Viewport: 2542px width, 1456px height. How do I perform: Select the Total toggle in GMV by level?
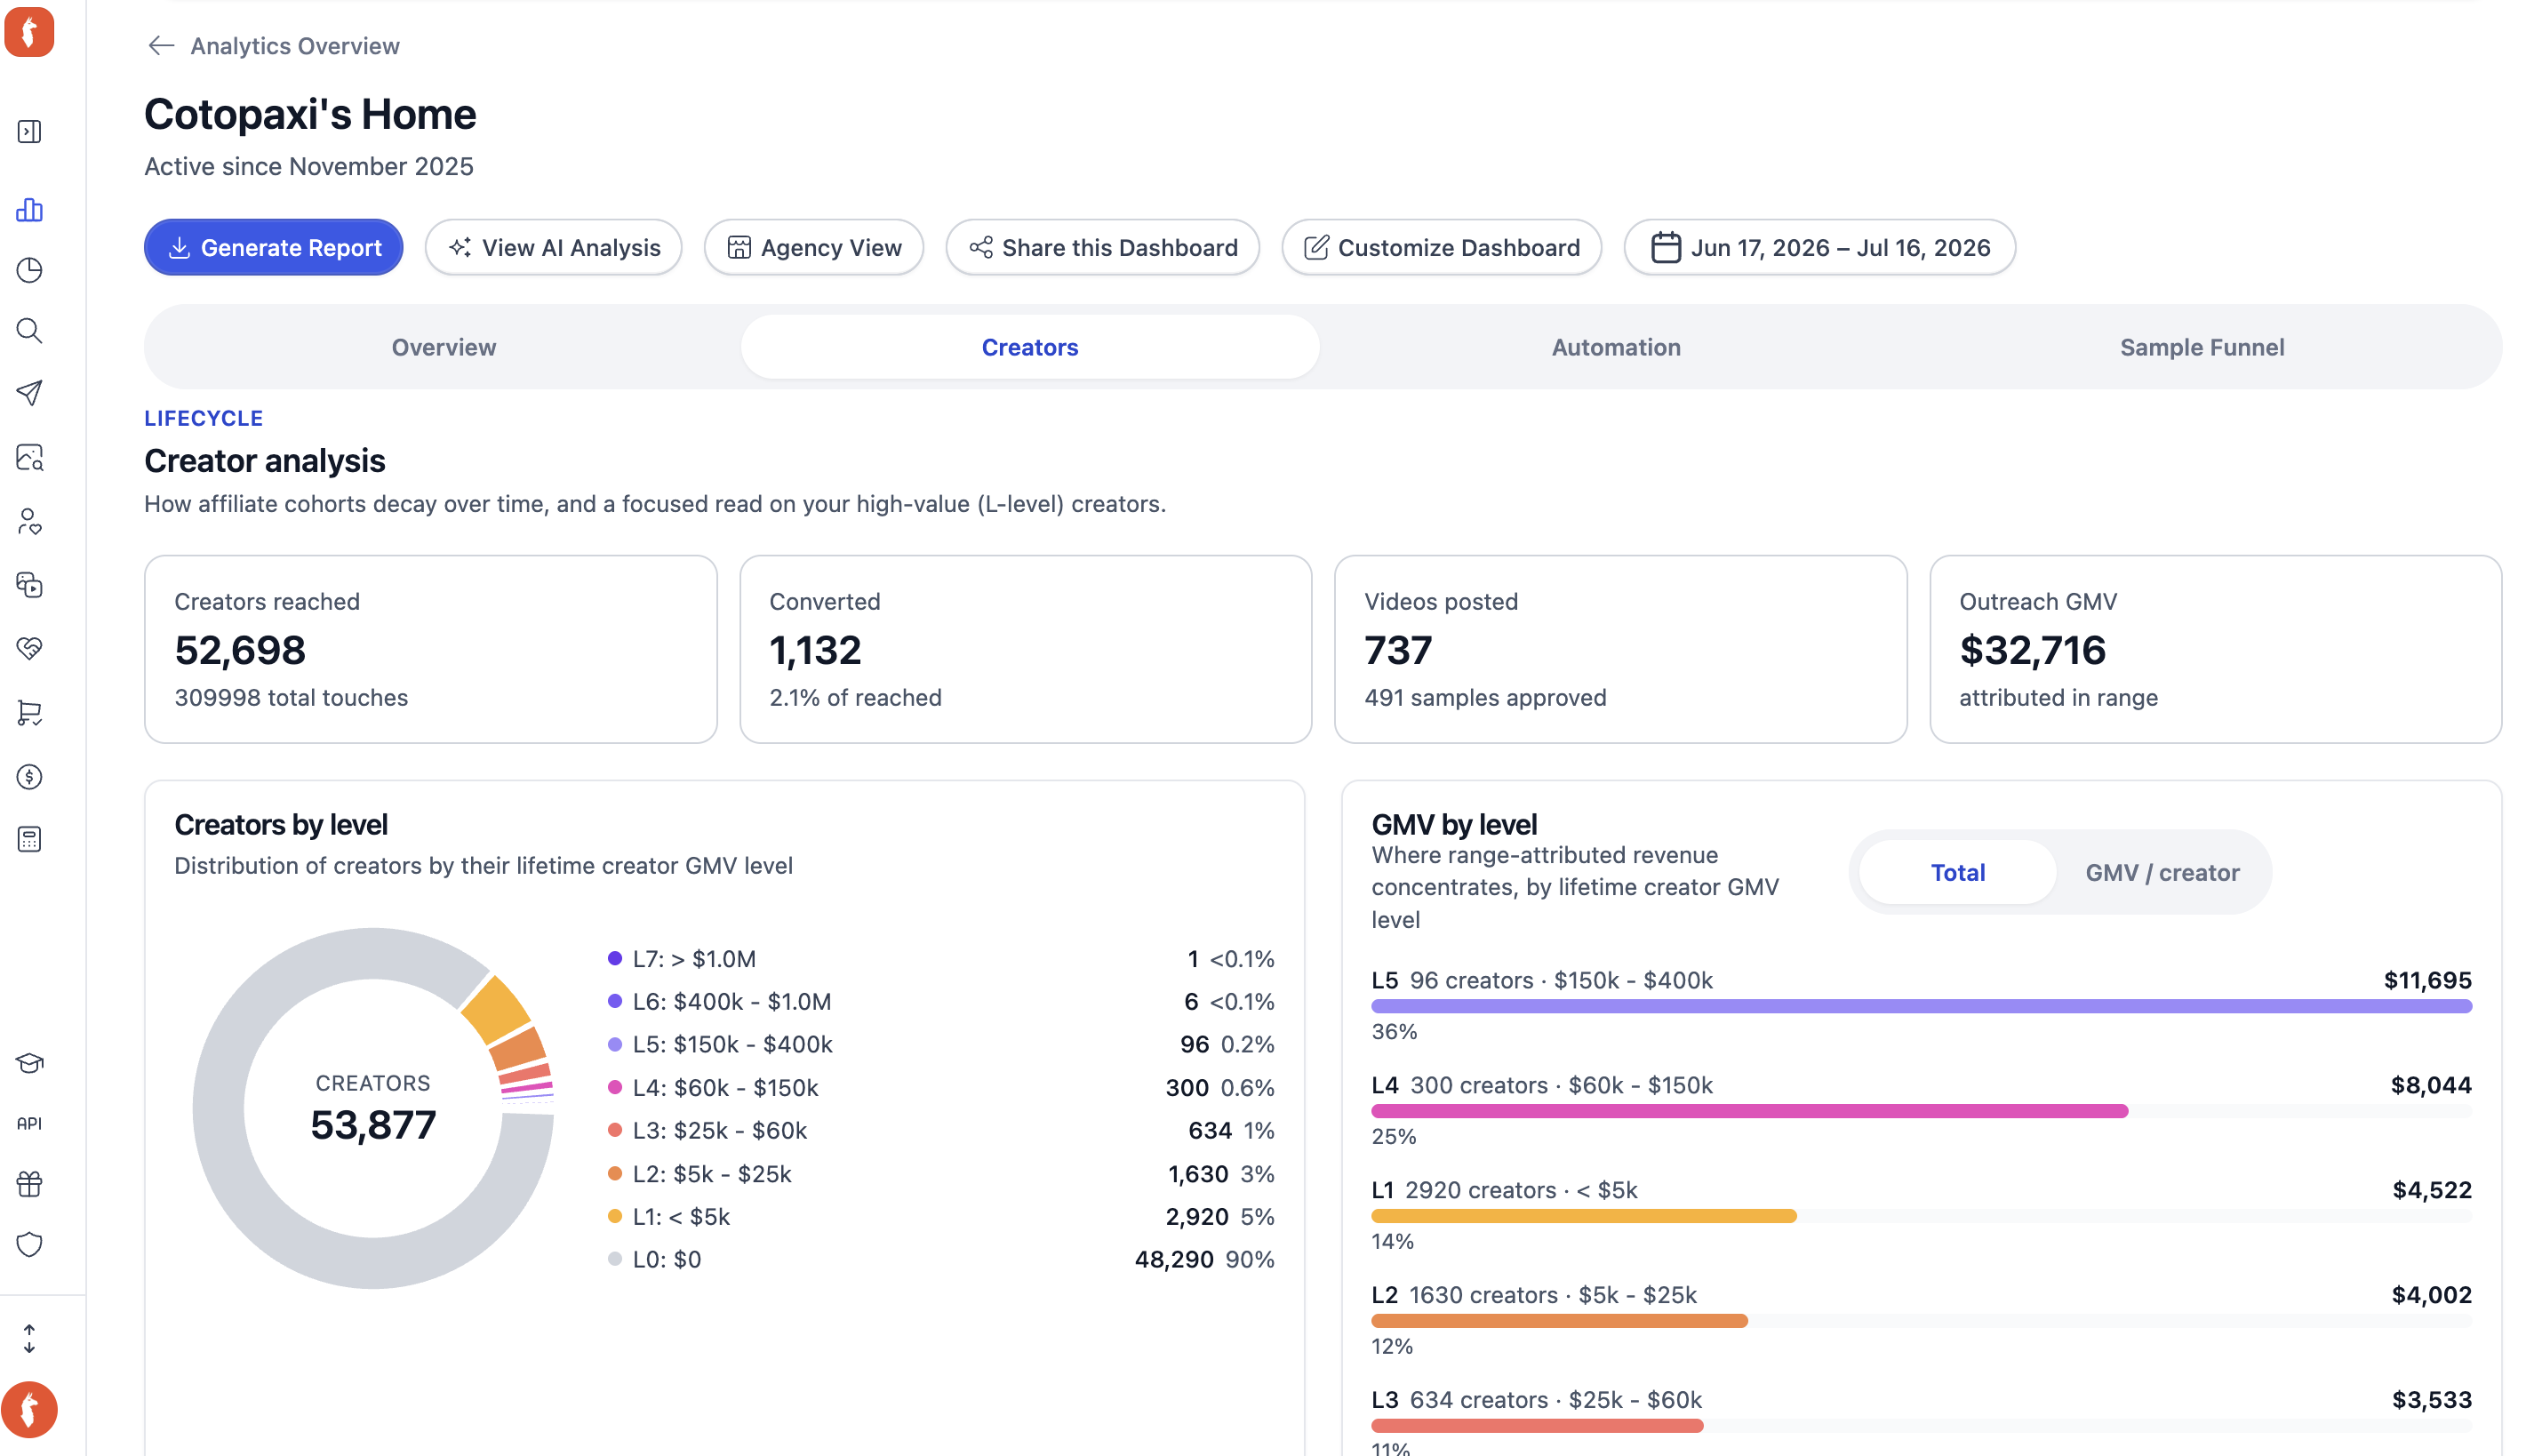coord(1956,872)
